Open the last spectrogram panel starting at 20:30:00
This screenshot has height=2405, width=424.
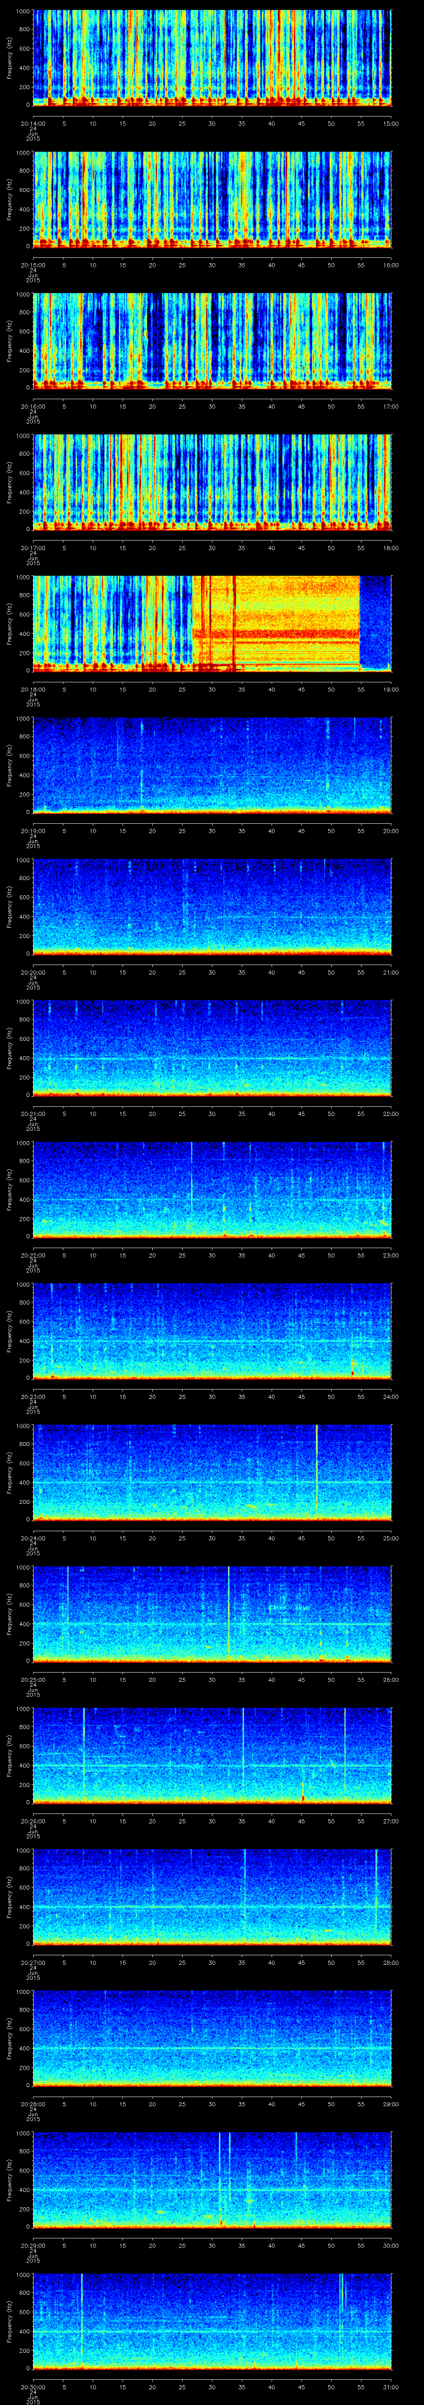coord(212,2323)
